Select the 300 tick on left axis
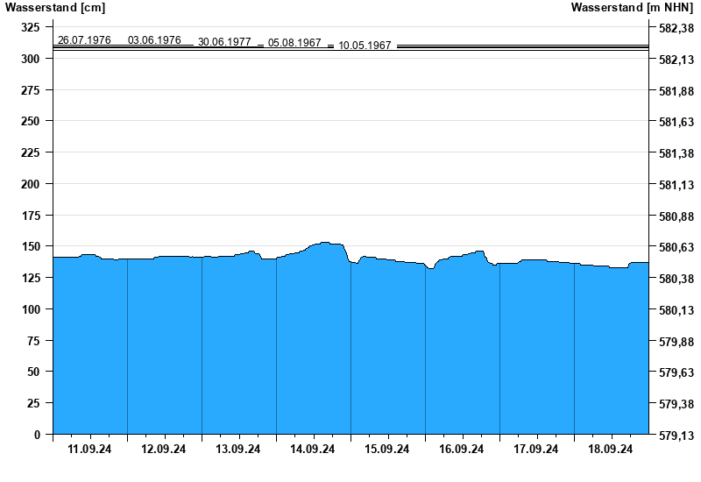The height and width of the screenshot is (482, 701). [30, 59]
